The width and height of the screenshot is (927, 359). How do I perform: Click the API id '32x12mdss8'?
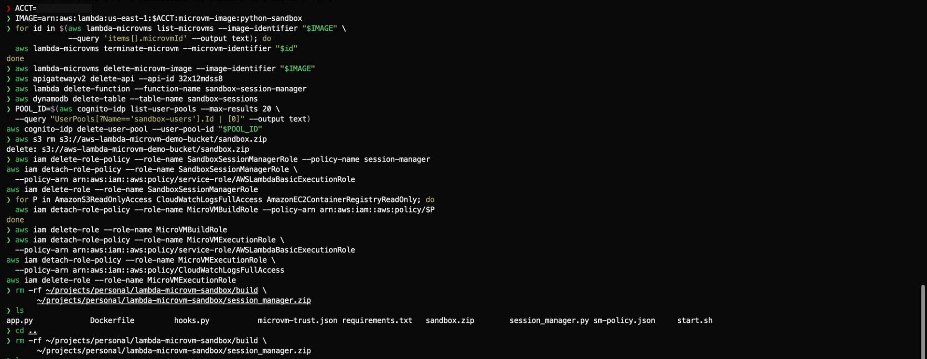click(200, 79)
